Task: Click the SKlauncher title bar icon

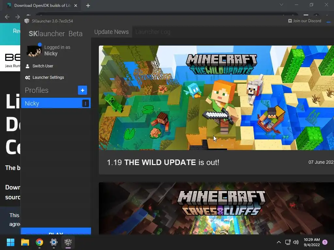Action: (x=27, y=21)
